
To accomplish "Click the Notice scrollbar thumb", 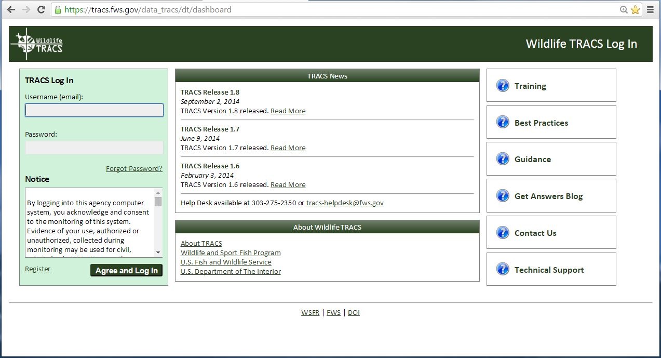I will 158,202.
